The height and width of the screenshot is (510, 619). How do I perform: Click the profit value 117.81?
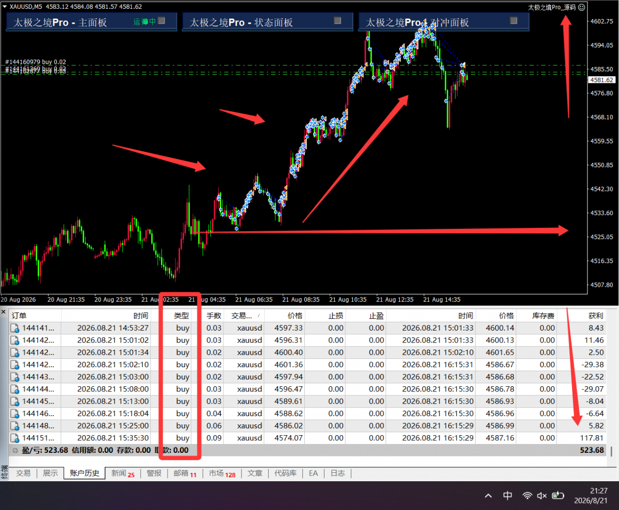click(592, 438)
